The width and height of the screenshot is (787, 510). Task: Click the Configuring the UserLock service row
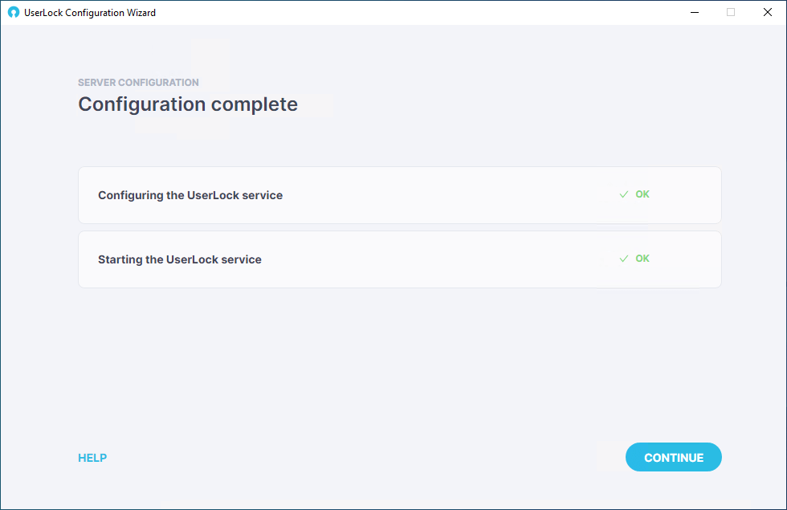[x=400, y=195]
